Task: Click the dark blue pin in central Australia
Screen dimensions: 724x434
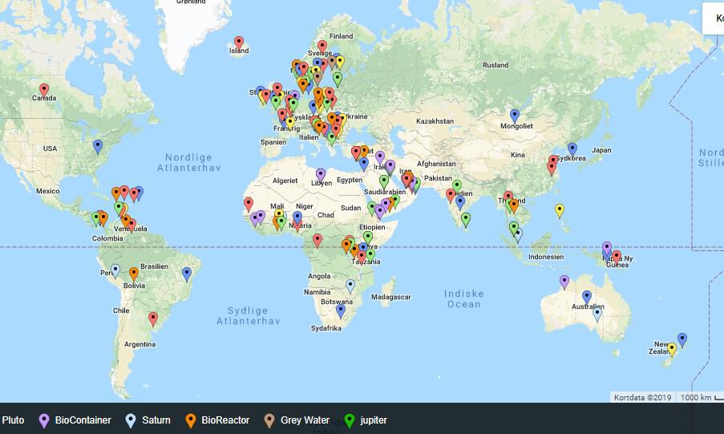Action: click(586, 297)
